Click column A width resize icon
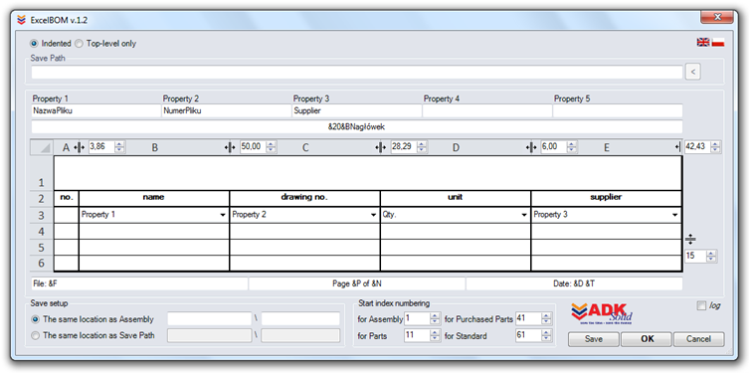 [80, 147]
